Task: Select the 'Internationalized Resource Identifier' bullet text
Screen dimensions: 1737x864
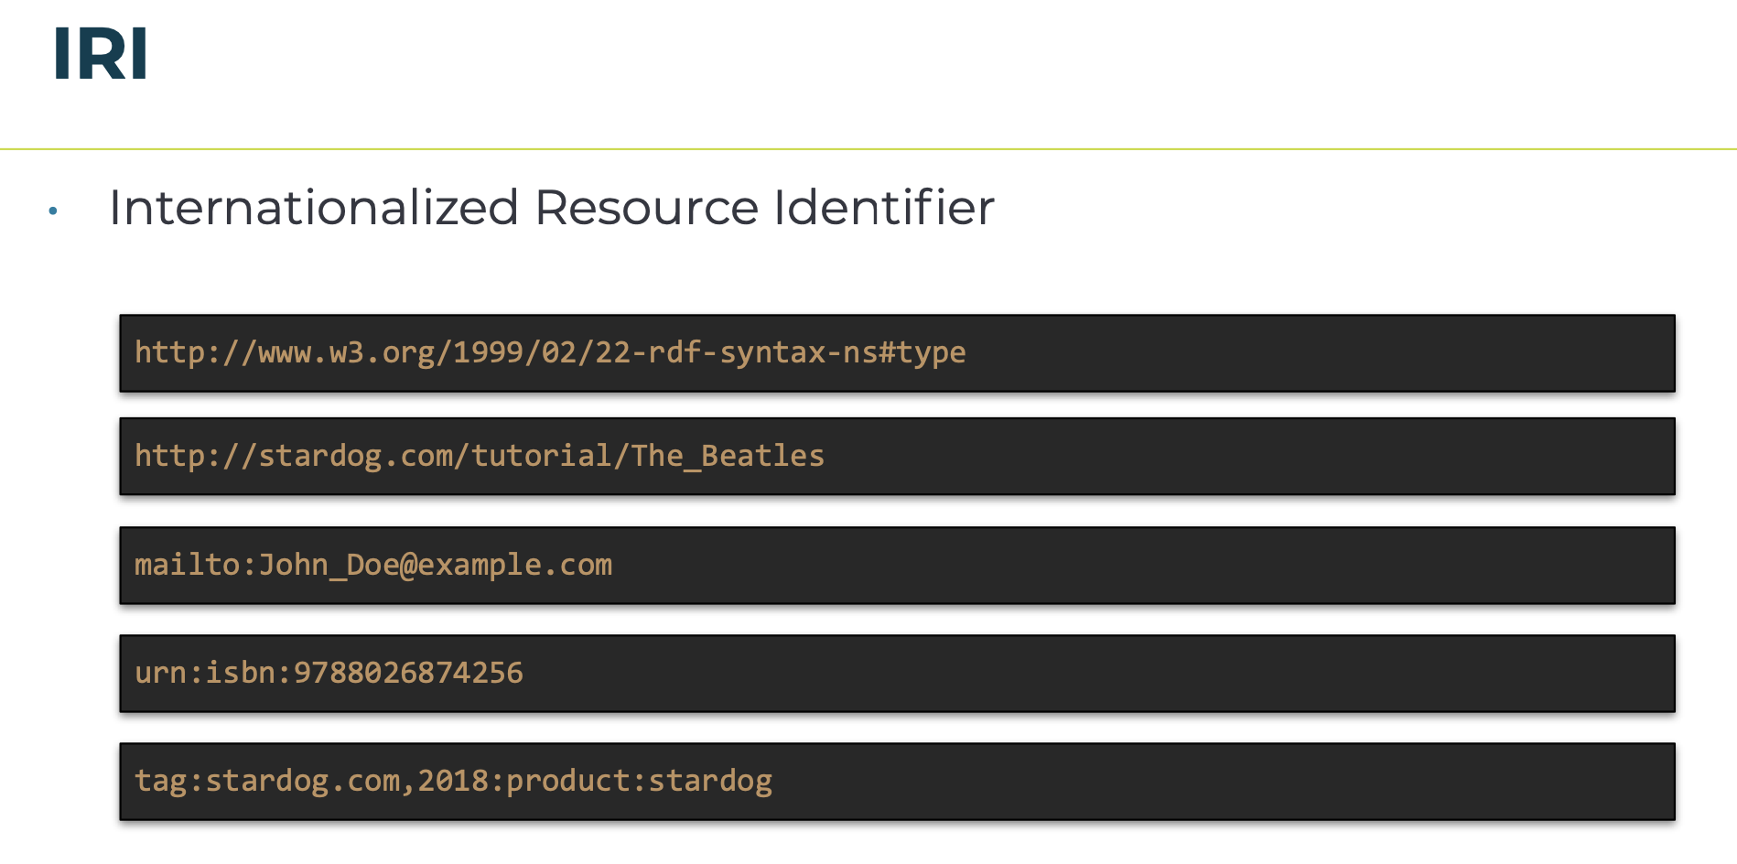Action: 551,207
